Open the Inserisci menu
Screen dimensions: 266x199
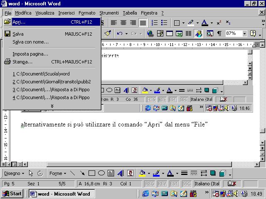(x=66, y=13)
